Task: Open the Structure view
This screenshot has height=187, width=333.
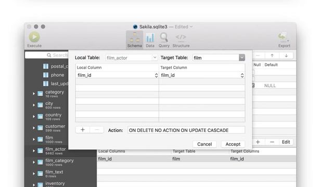Action: click(x=181, y=40)
